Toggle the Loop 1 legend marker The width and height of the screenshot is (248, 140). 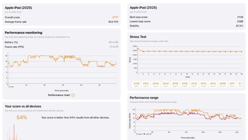point(137,134)
